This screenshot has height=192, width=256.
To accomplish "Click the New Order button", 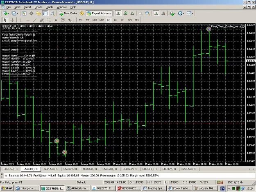I will (x=68, y=14).
